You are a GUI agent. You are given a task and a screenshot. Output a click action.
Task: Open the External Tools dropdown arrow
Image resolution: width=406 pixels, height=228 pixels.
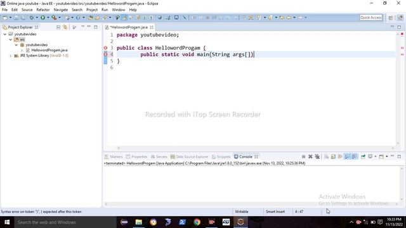click(60, 18)
